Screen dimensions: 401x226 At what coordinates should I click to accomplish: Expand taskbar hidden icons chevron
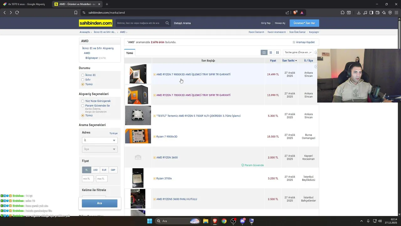point(361,221)
